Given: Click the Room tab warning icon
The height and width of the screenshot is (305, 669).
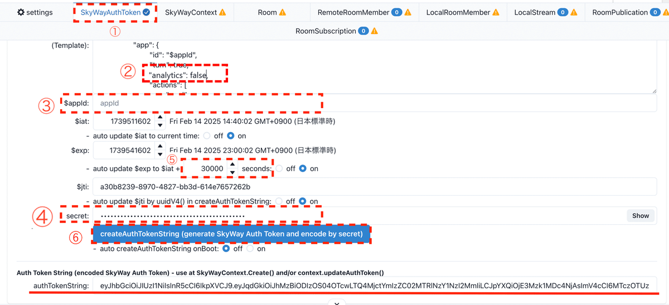Looking at the screenshot, I should pyautogui.click(x=282, y=12).
